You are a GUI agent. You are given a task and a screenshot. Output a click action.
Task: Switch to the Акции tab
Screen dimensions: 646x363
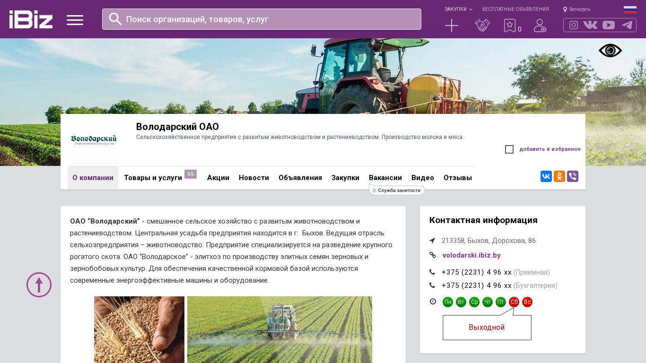(218, 178)
